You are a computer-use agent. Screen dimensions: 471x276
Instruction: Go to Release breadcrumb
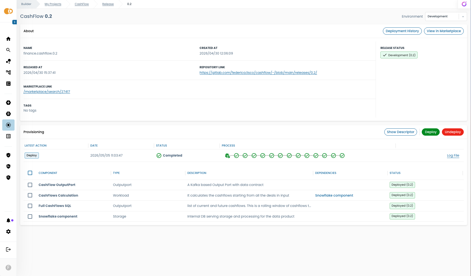[x=108, y=4]
